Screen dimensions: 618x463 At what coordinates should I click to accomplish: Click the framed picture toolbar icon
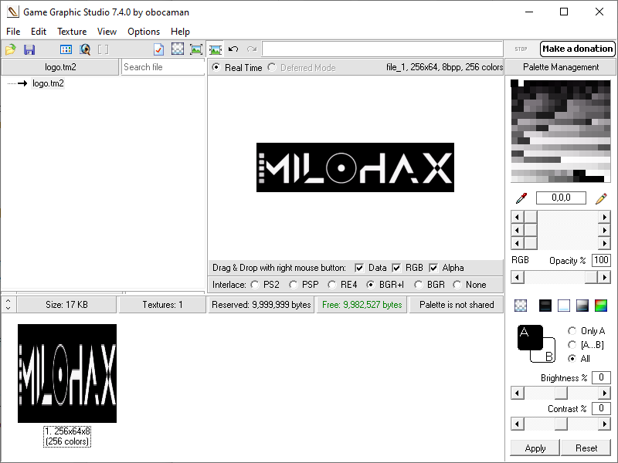[x=196, y=49]
